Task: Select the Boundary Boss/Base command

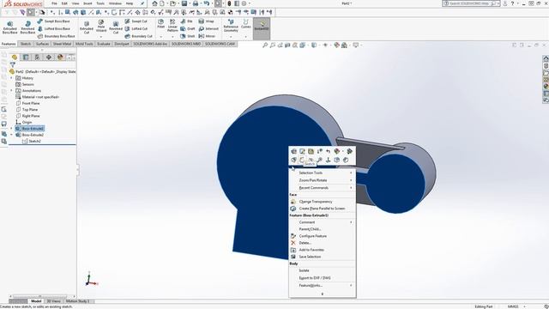Action: click(56, 36)
